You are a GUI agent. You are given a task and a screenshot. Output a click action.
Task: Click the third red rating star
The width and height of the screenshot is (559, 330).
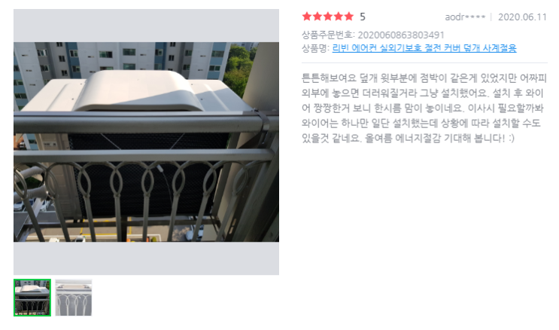[328, 17]
